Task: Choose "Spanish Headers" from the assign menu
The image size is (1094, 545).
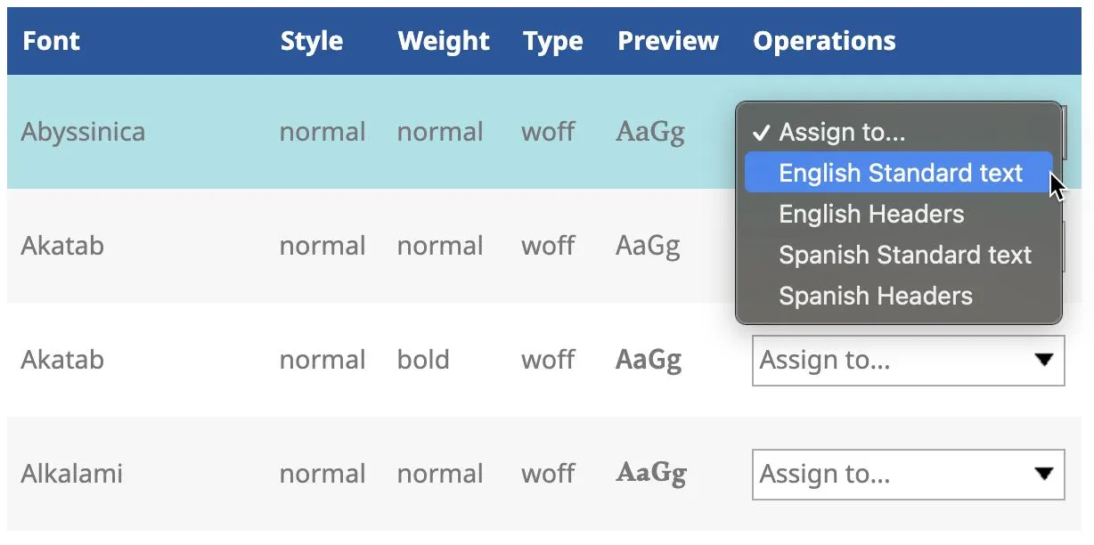Action: pos(875,296)
